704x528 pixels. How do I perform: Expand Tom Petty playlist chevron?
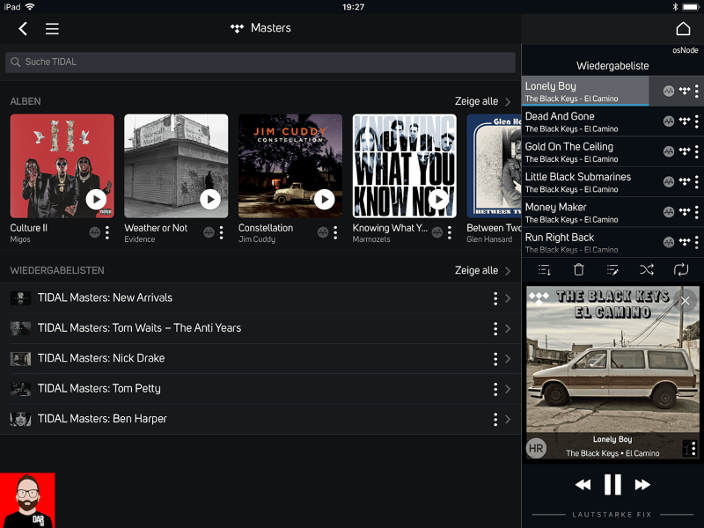(508, 389)
